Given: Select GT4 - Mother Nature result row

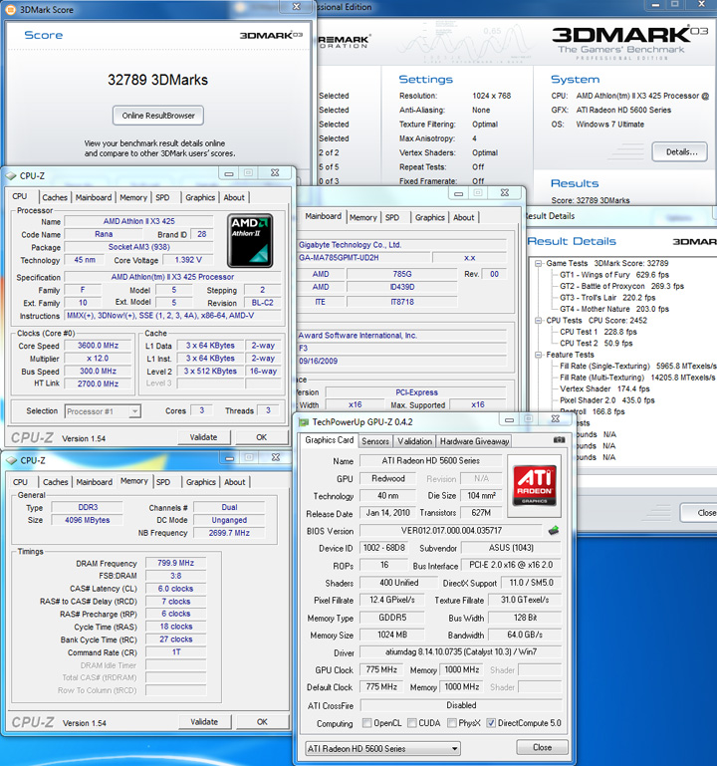Looking at the screenshot, I should point(614,309).
